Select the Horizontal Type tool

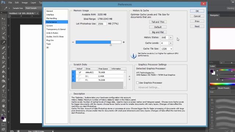click(x=3, y=91)
